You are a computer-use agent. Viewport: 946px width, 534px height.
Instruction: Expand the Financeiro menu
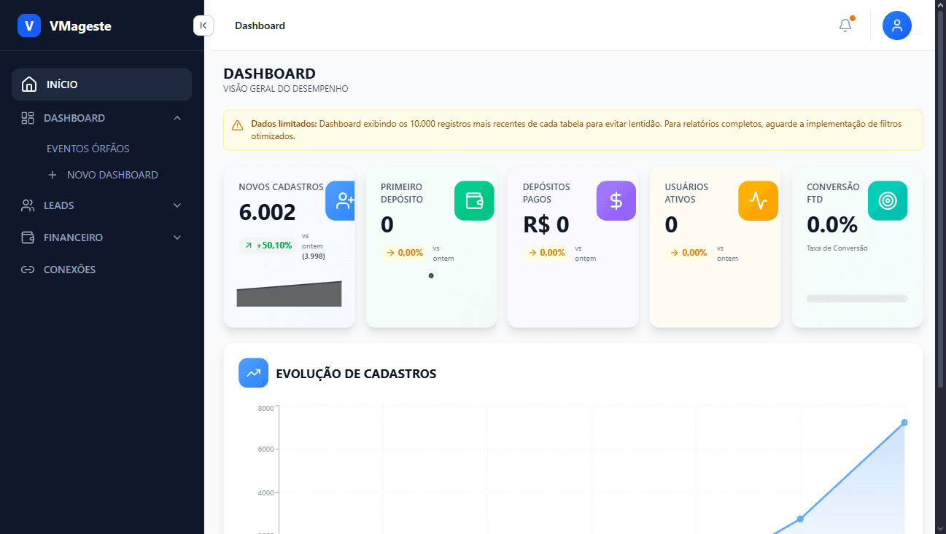click(102, 237)
